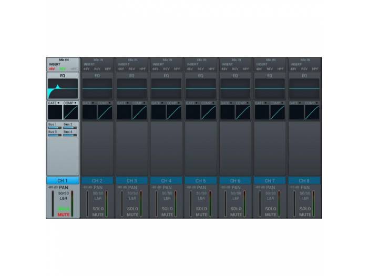Solo channel 5

pos(201,209)
